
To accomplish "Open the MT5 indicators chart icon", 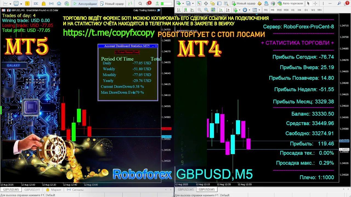I will [16, 4].
